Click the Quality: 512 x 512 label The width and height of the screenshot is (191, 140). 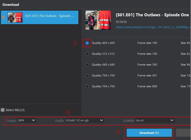[x=103, y=54]
